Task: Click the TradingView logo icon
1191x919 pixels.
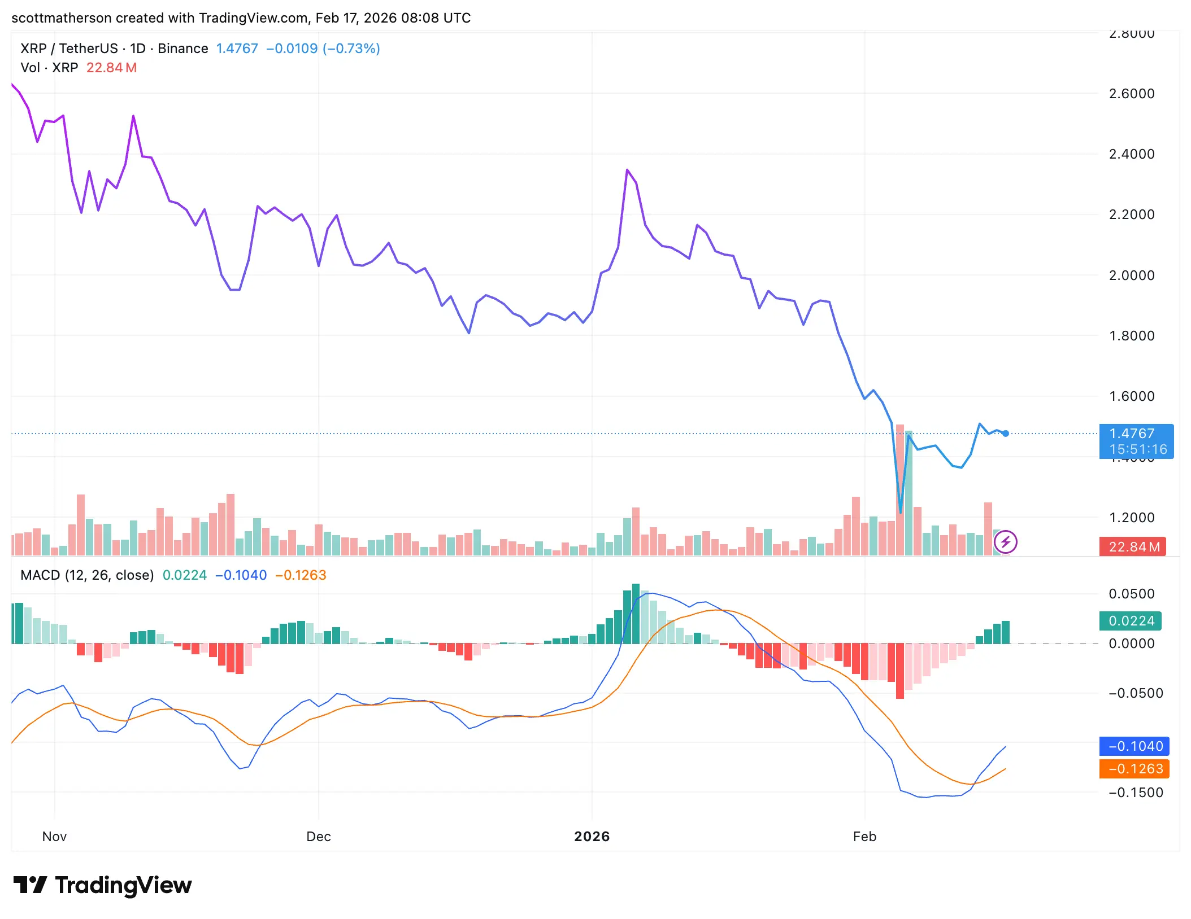Action: pos(30,885)
